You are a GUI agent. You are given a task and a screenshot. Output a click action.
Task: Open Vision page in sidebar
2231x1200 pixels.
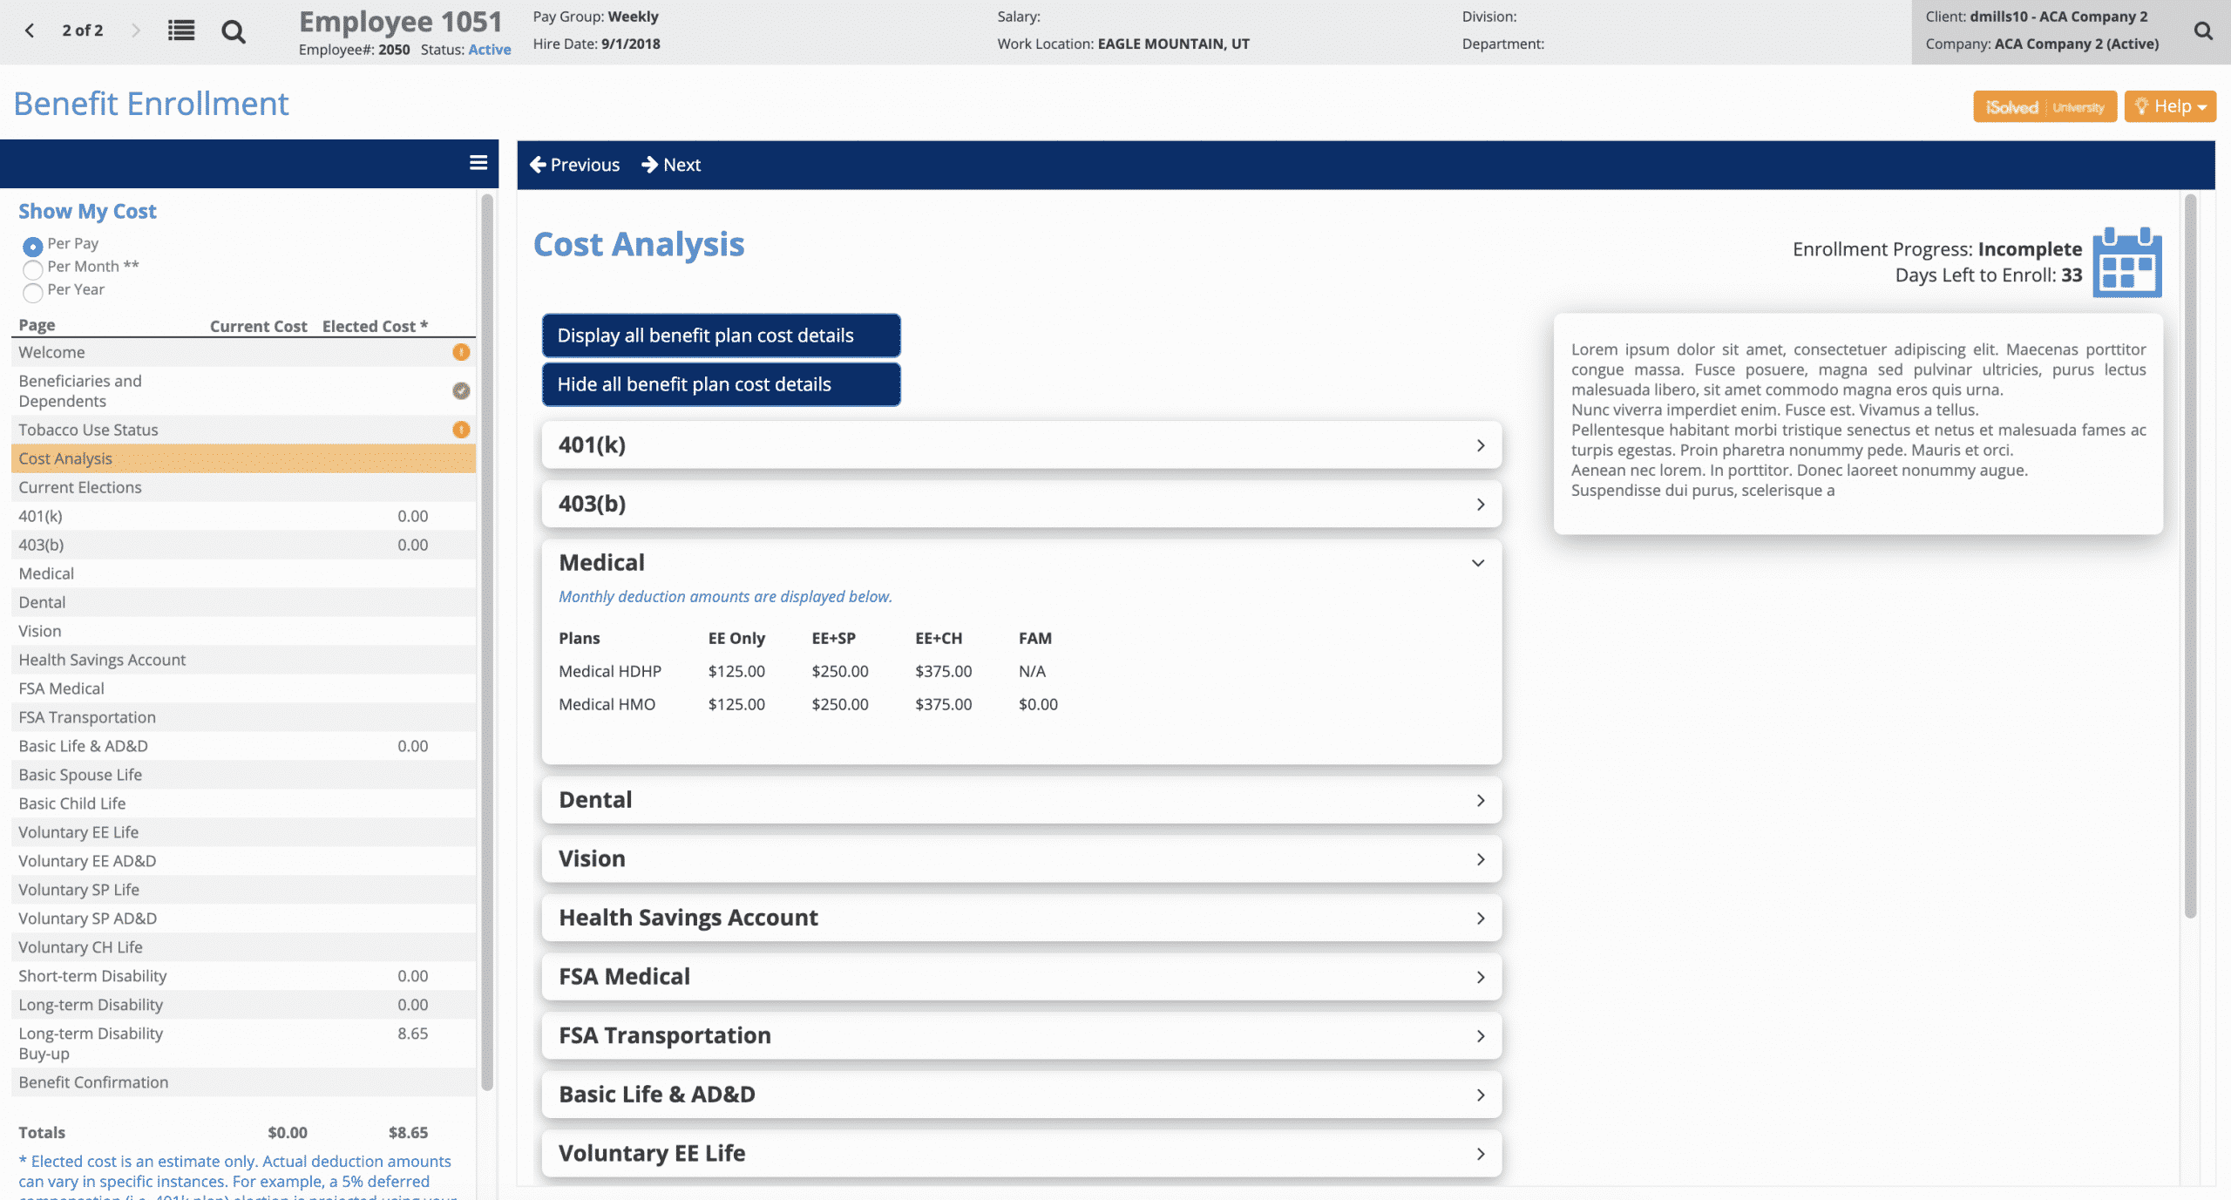click(40, 631)
